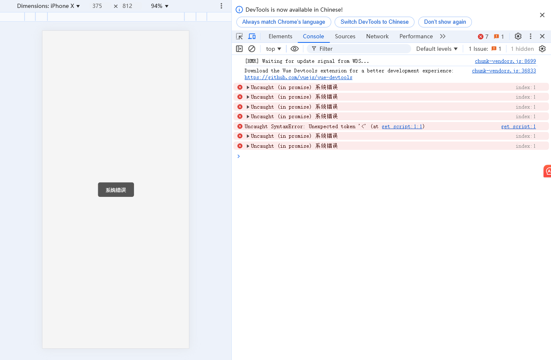Switch to the Console tab

click(x=313, y=36)
